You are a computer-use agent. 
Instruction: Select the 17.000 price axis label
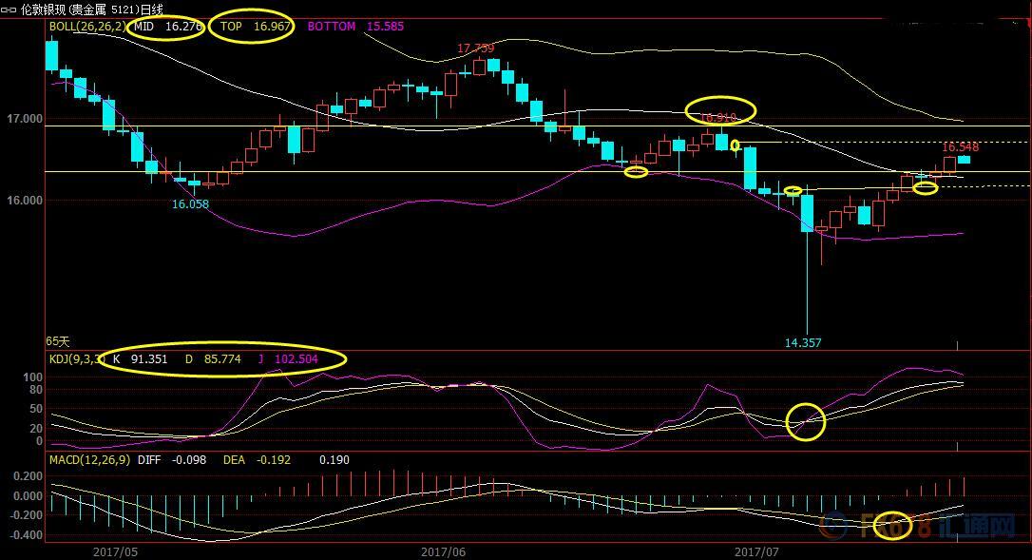point(25,119)
